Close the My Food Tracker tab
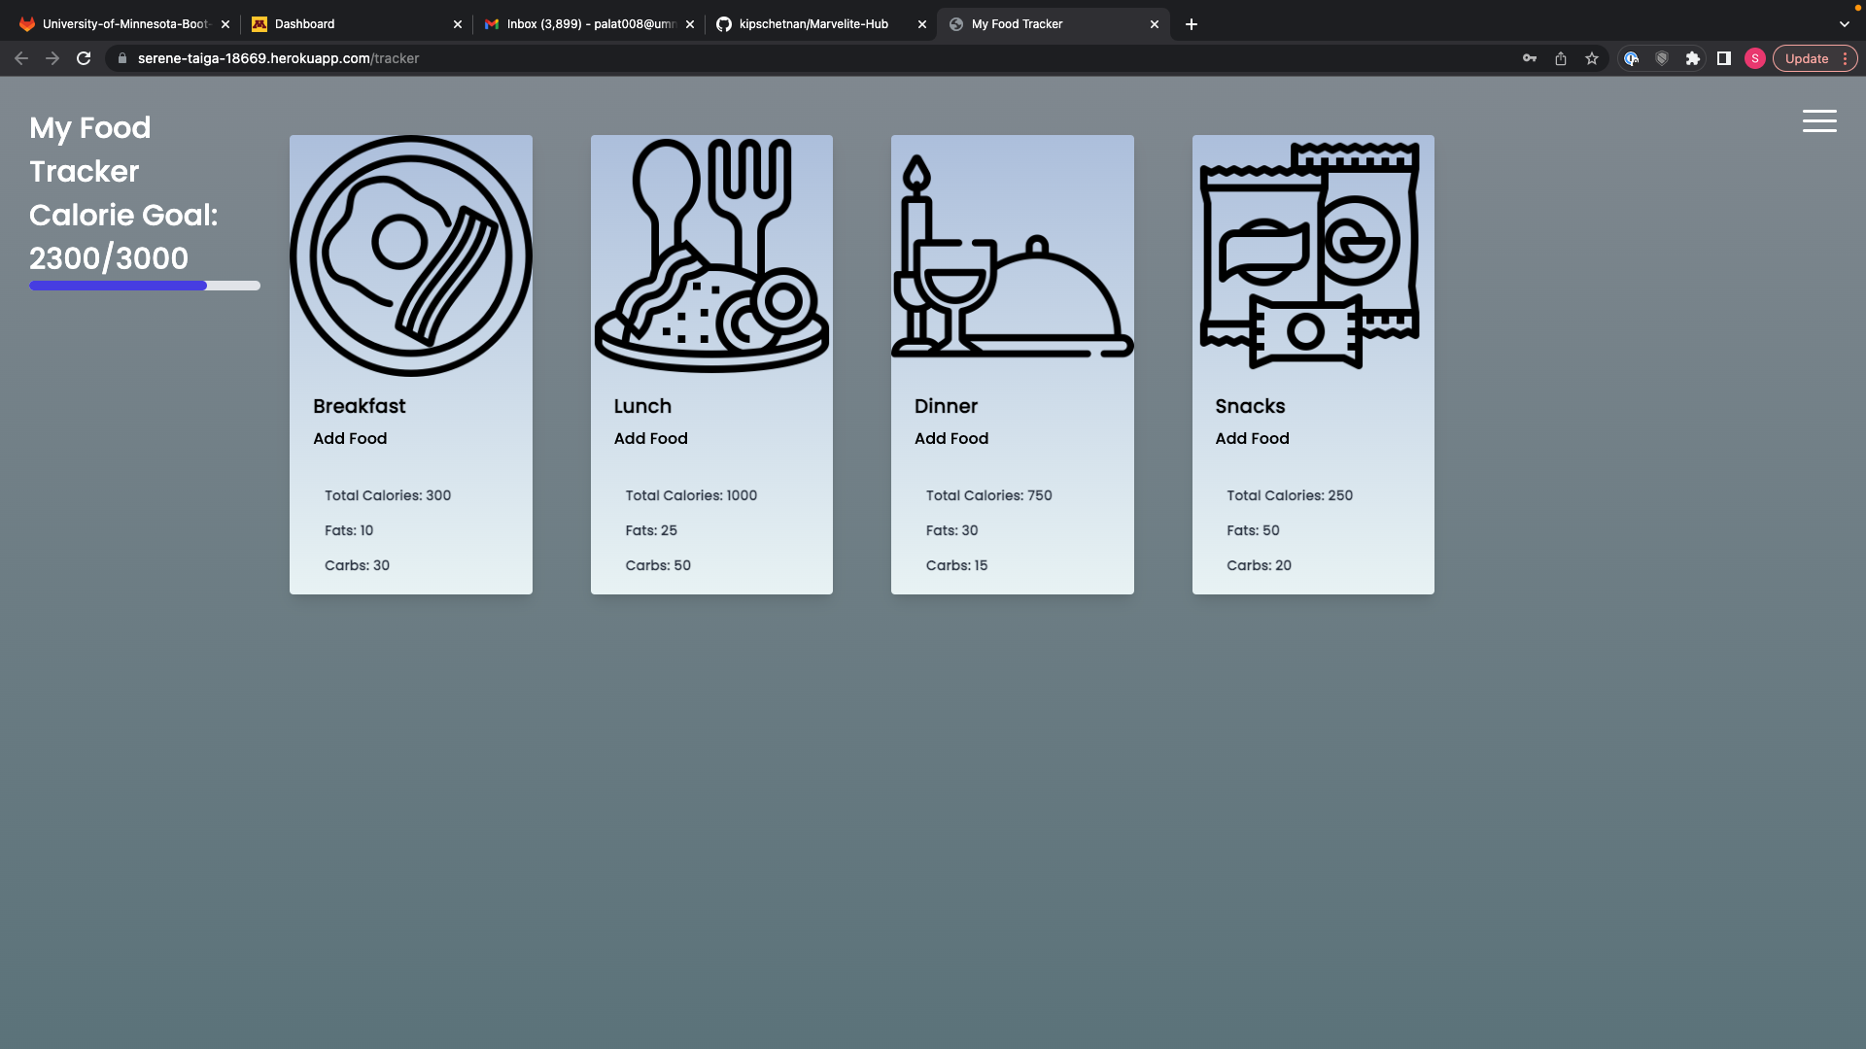Screen dimensions: 1866x1049 pos(1155,24)
